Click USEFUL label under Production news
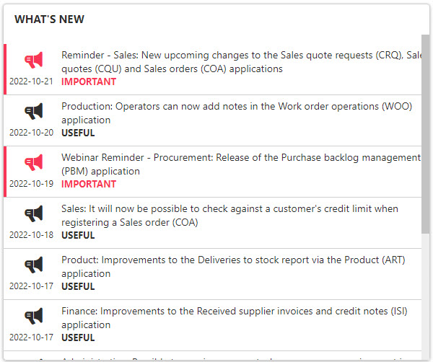The image size is (433, 362). point(78,133)
